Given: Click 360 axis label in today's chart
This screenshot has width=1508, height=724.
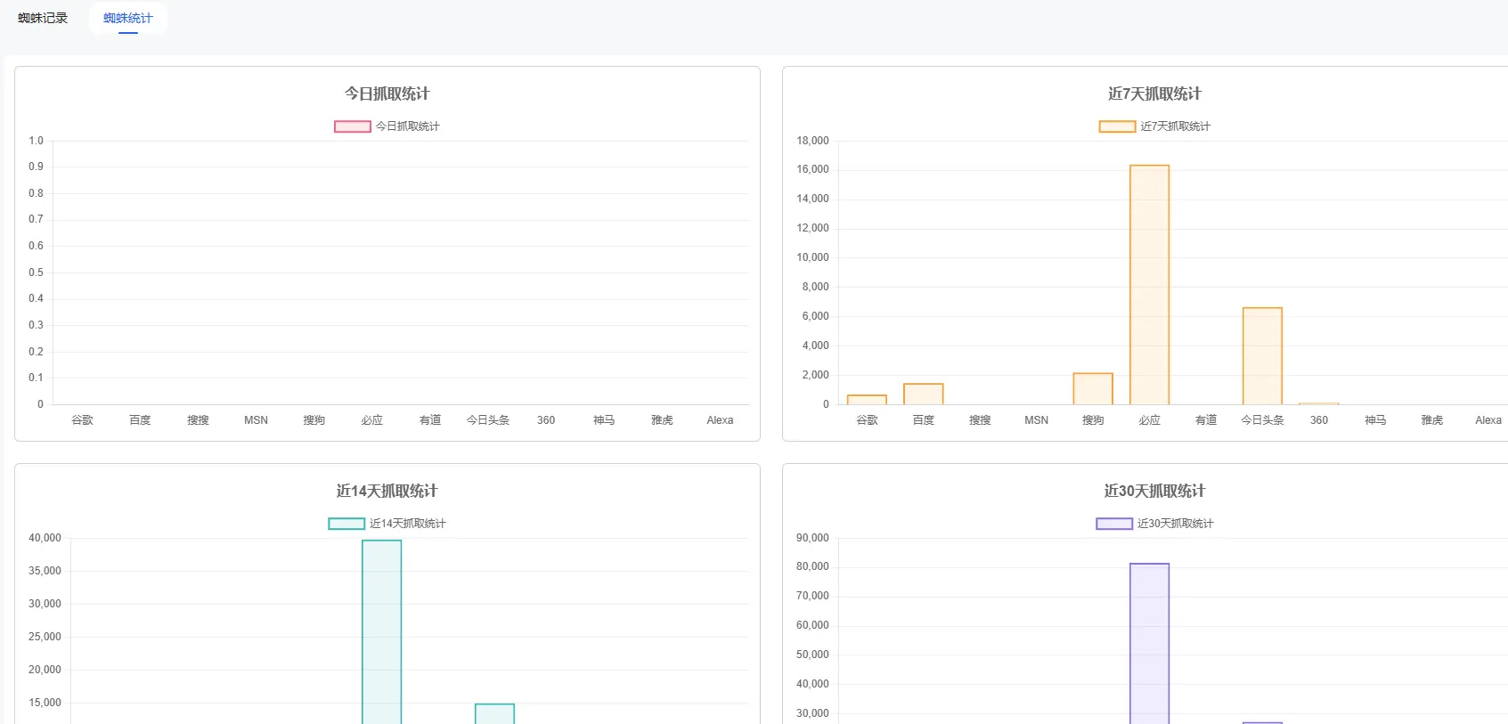Looking at the screenshot, I should [x=546, y=420].
